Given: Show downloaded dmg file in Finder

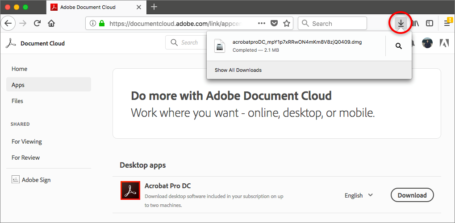Looking at the screenshot, I should click(399, 46).
